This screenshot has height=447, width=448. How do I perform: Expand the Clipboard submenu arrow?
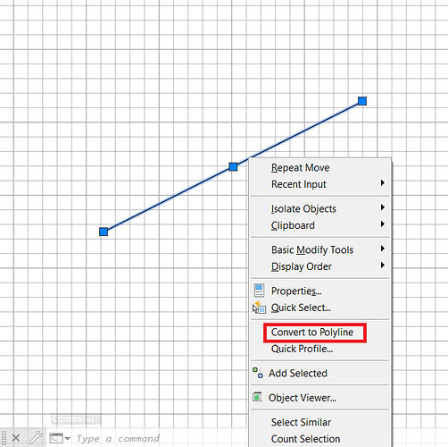[x=383, y=224]
